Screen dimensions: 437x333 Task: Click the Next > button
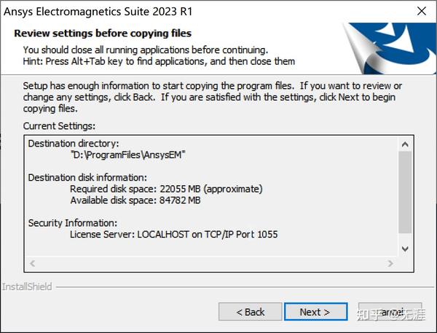click(x=316, y=312)
